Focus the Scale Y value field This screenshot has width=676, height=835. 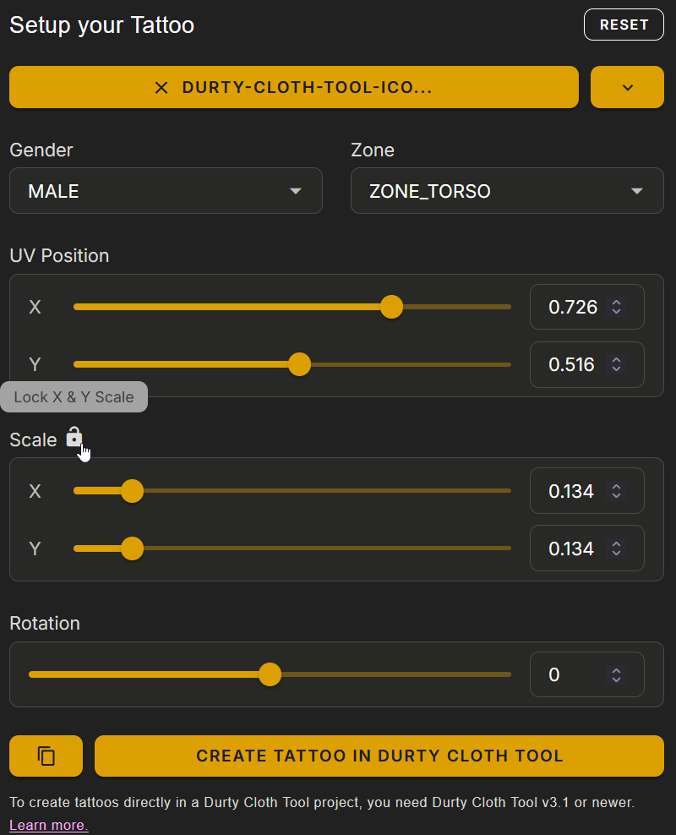point(570,548)
